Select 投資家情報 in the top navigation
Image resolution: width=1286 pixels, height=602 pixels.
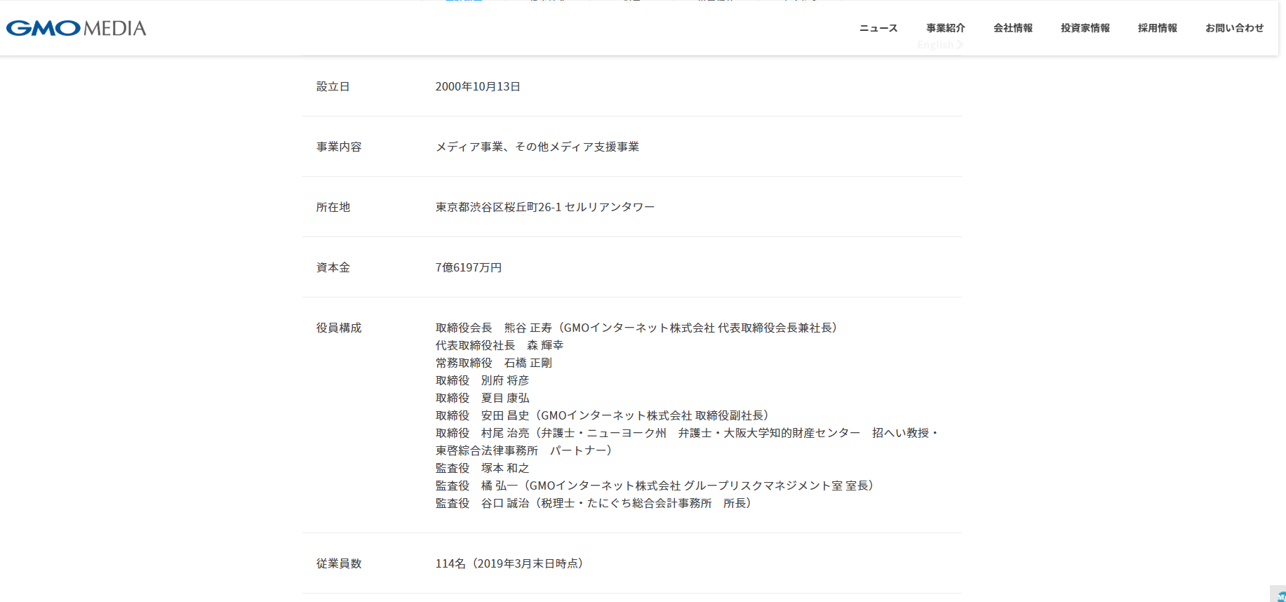(x=1085, y=28)
